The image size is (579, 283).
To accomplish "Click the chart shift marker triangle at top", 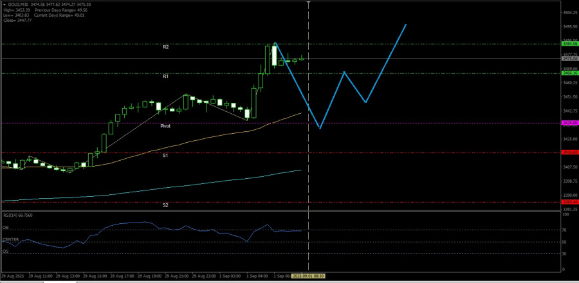I will (x=309, y=3).
